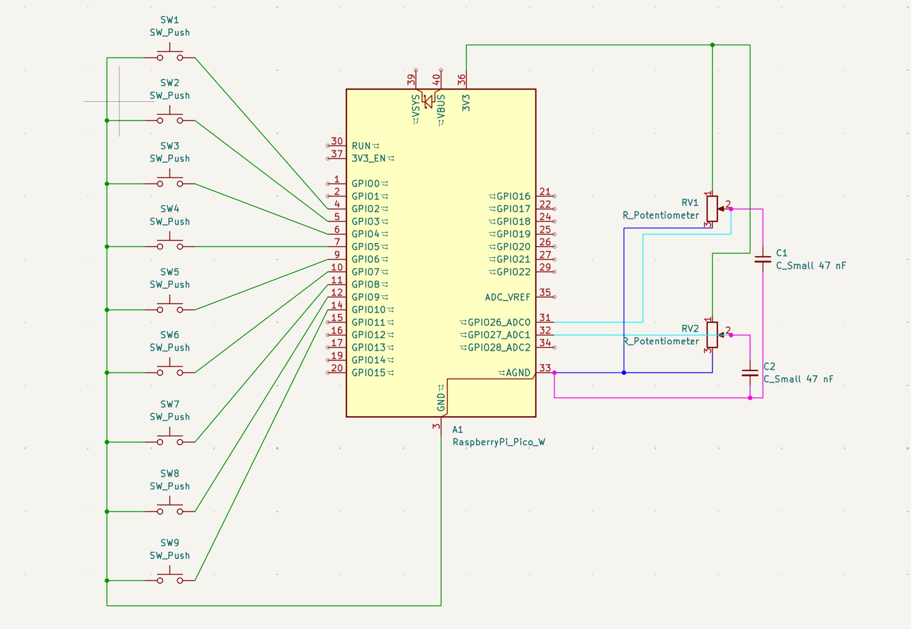Click the GPIO26_ADC0 pin label
The height and width of the screenshot is (629, 911).
499,322
